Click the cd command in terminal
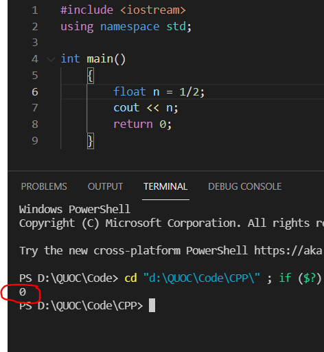 (x=130, y=278)
